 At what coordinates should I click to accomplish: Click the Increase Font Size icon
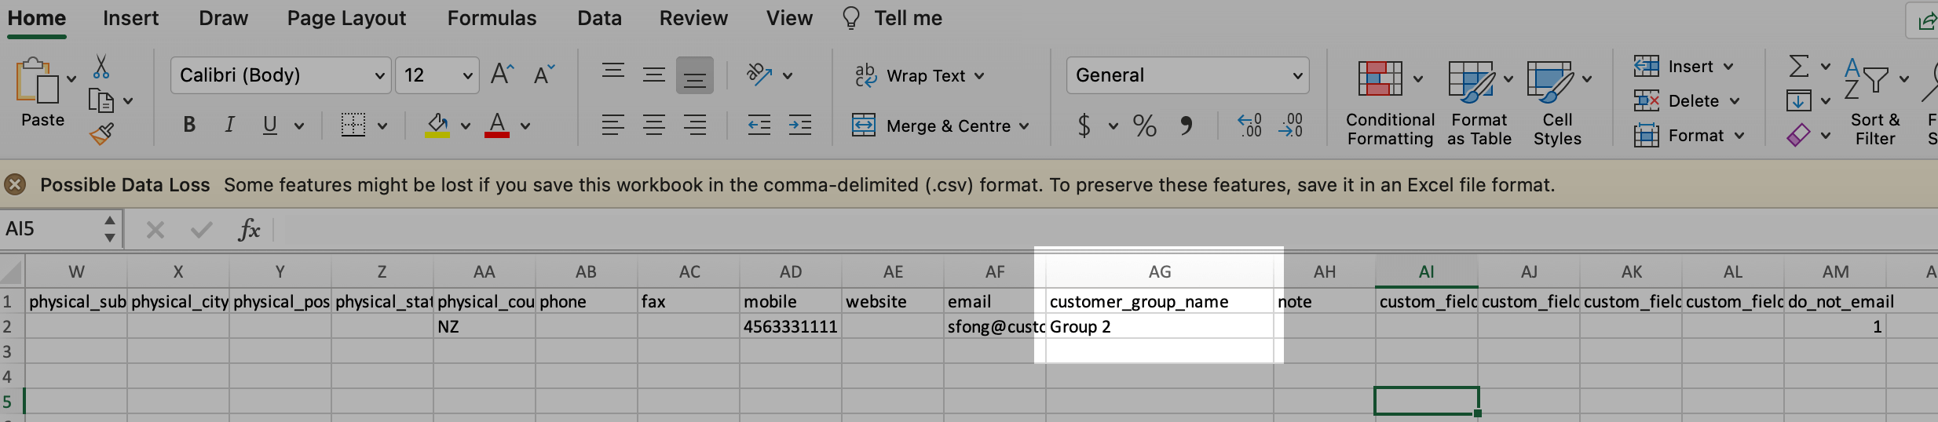pos(502,75)
